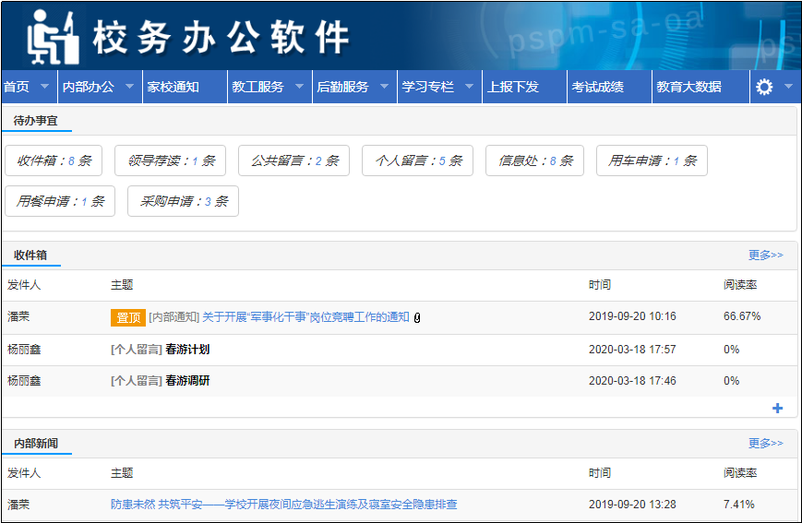Click the orange 置顶 badge

point(127,317)
